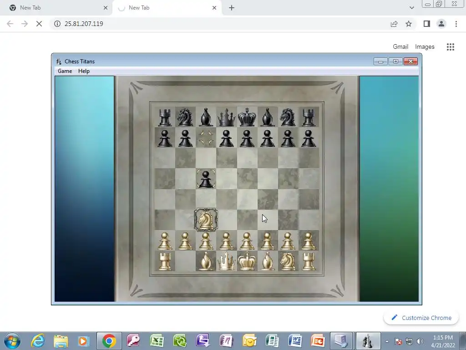Expand the tab search chevron
Image resolution: width=466 pixels, height=350 pixels.
point(411,8)
